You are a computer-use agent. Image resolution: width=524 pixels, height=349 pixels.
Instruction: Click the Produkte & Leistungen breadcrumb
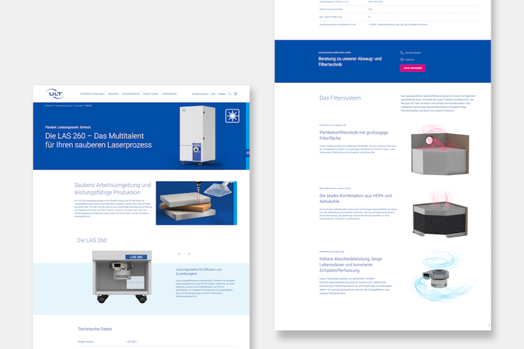64,105
